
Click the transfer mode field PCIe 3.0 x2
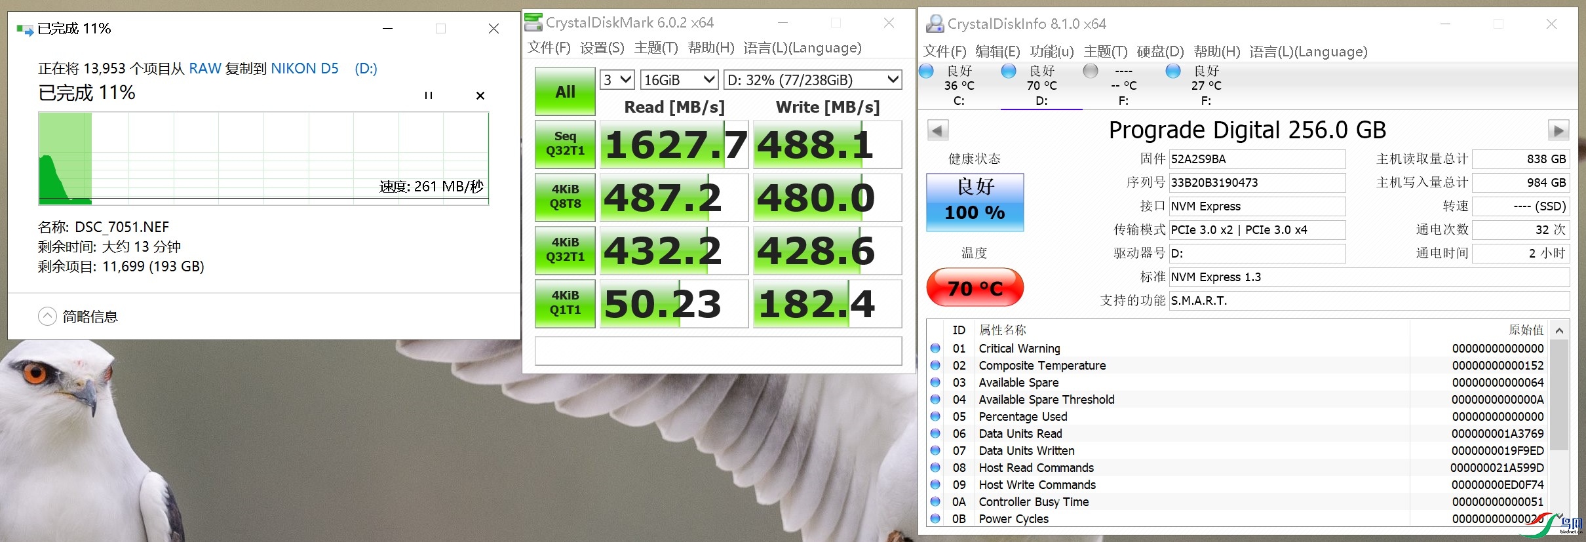tap(1257, 230)
